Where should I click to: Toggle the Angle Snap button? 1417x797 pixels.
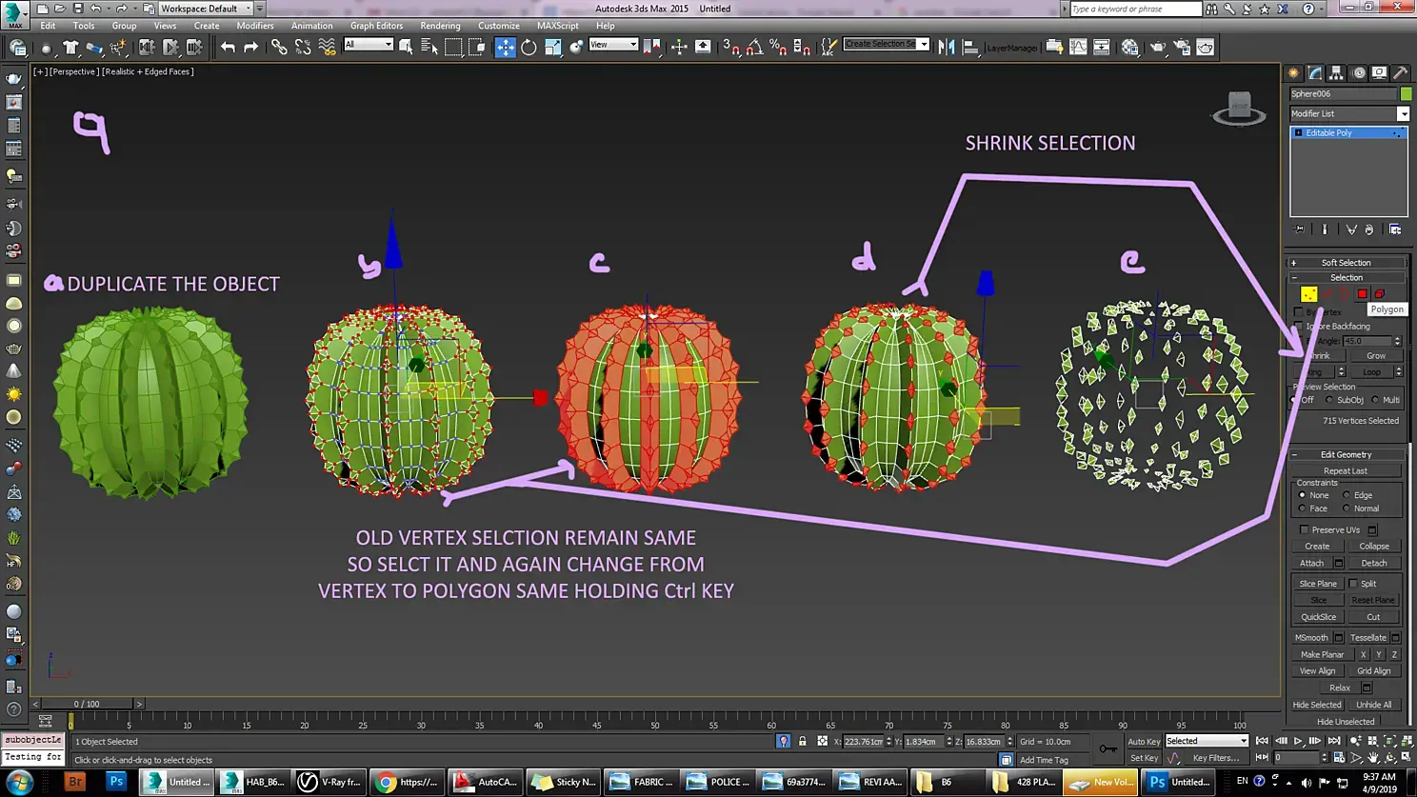coord(754,47)
